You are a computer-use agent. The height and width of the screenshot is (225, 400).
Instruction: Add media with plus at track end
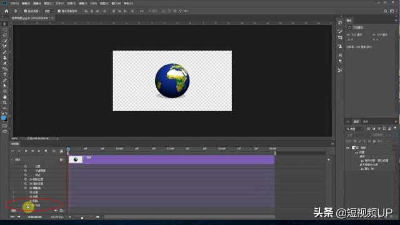pyautogui.click(x=329, y=160)
